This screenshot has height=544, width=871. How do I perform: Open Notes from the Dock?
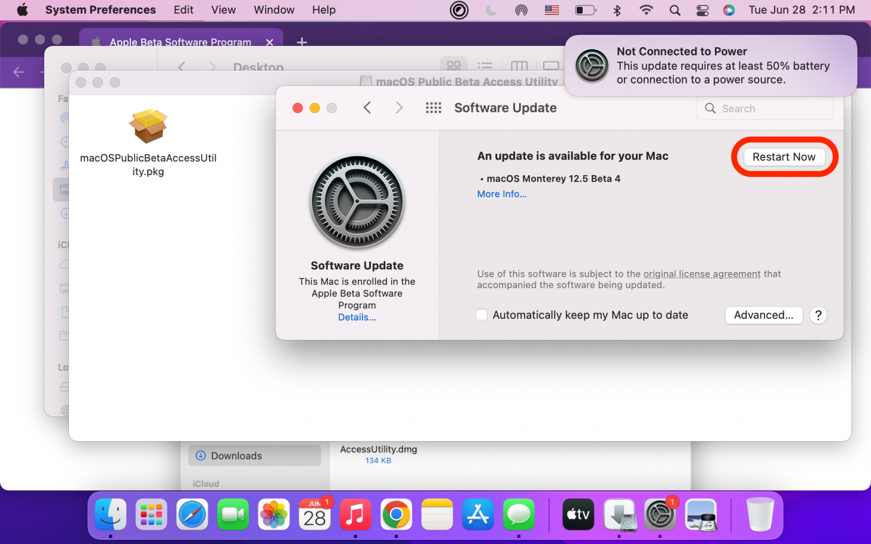[437, 514]
